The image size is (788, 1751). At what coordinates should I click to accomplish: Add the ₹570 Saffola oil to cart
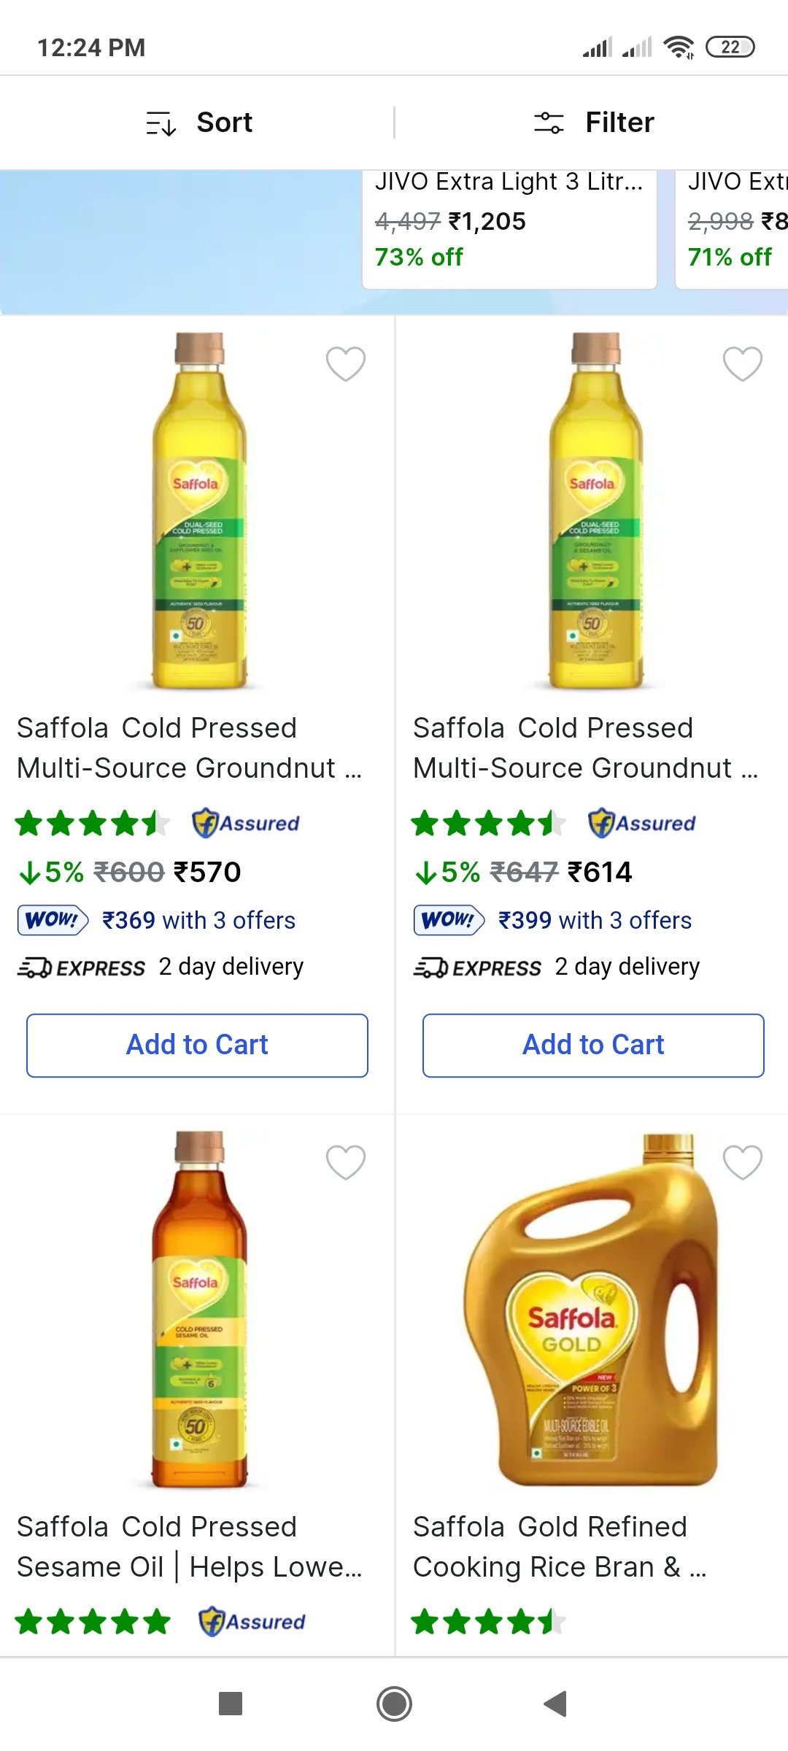point(197,1045)
